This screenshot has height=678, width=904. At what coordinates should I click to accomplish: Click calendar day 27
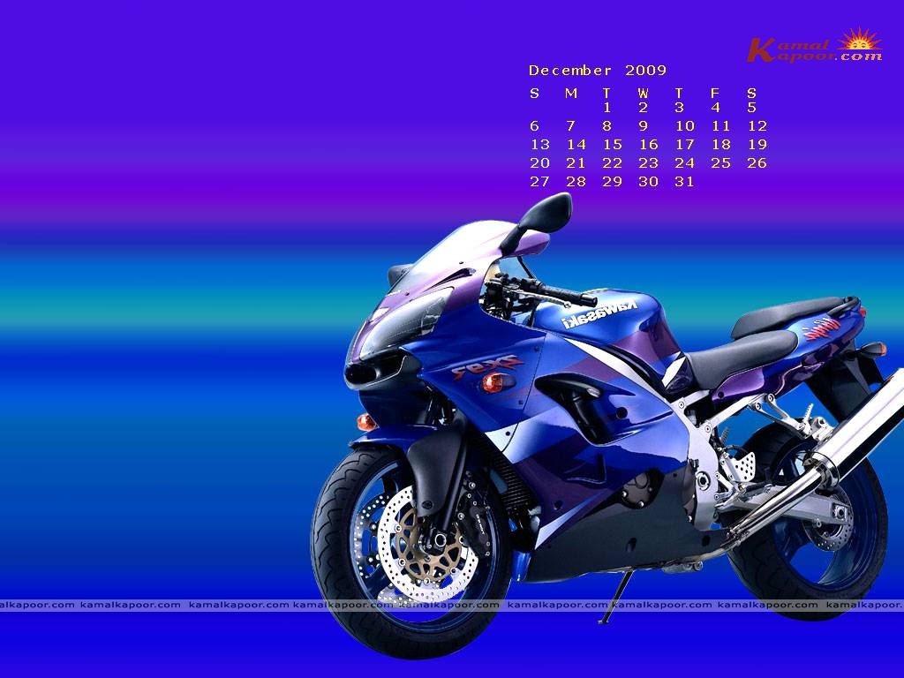coord(540,182)
